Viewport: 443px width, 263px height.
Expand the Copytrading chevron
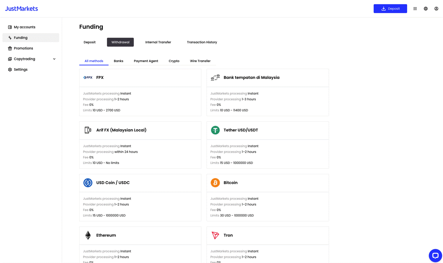(54, 59)
